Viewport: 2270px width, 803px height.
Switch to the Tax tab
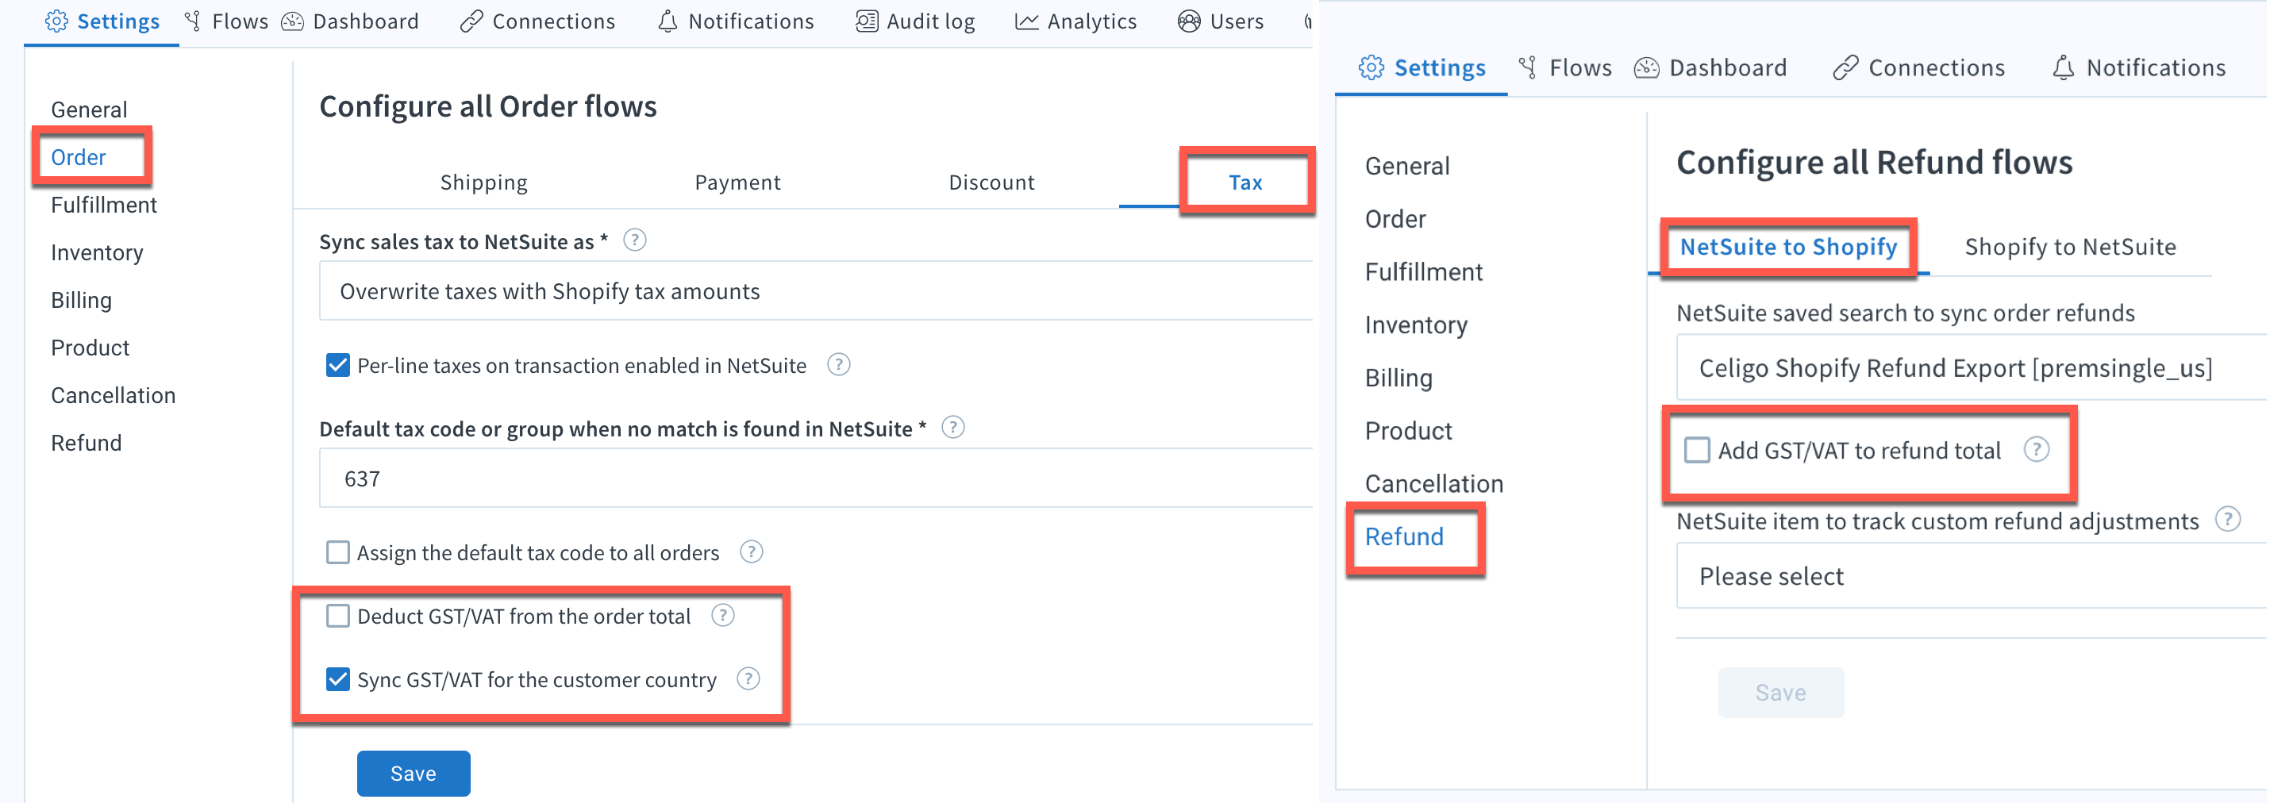tap(1245, 182)
